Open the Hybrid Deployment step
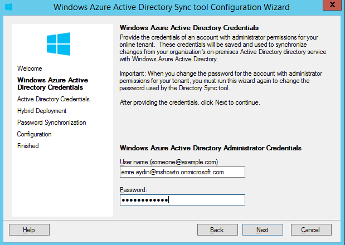This screenshot has width=345, height=245. (x=42, y=111)
